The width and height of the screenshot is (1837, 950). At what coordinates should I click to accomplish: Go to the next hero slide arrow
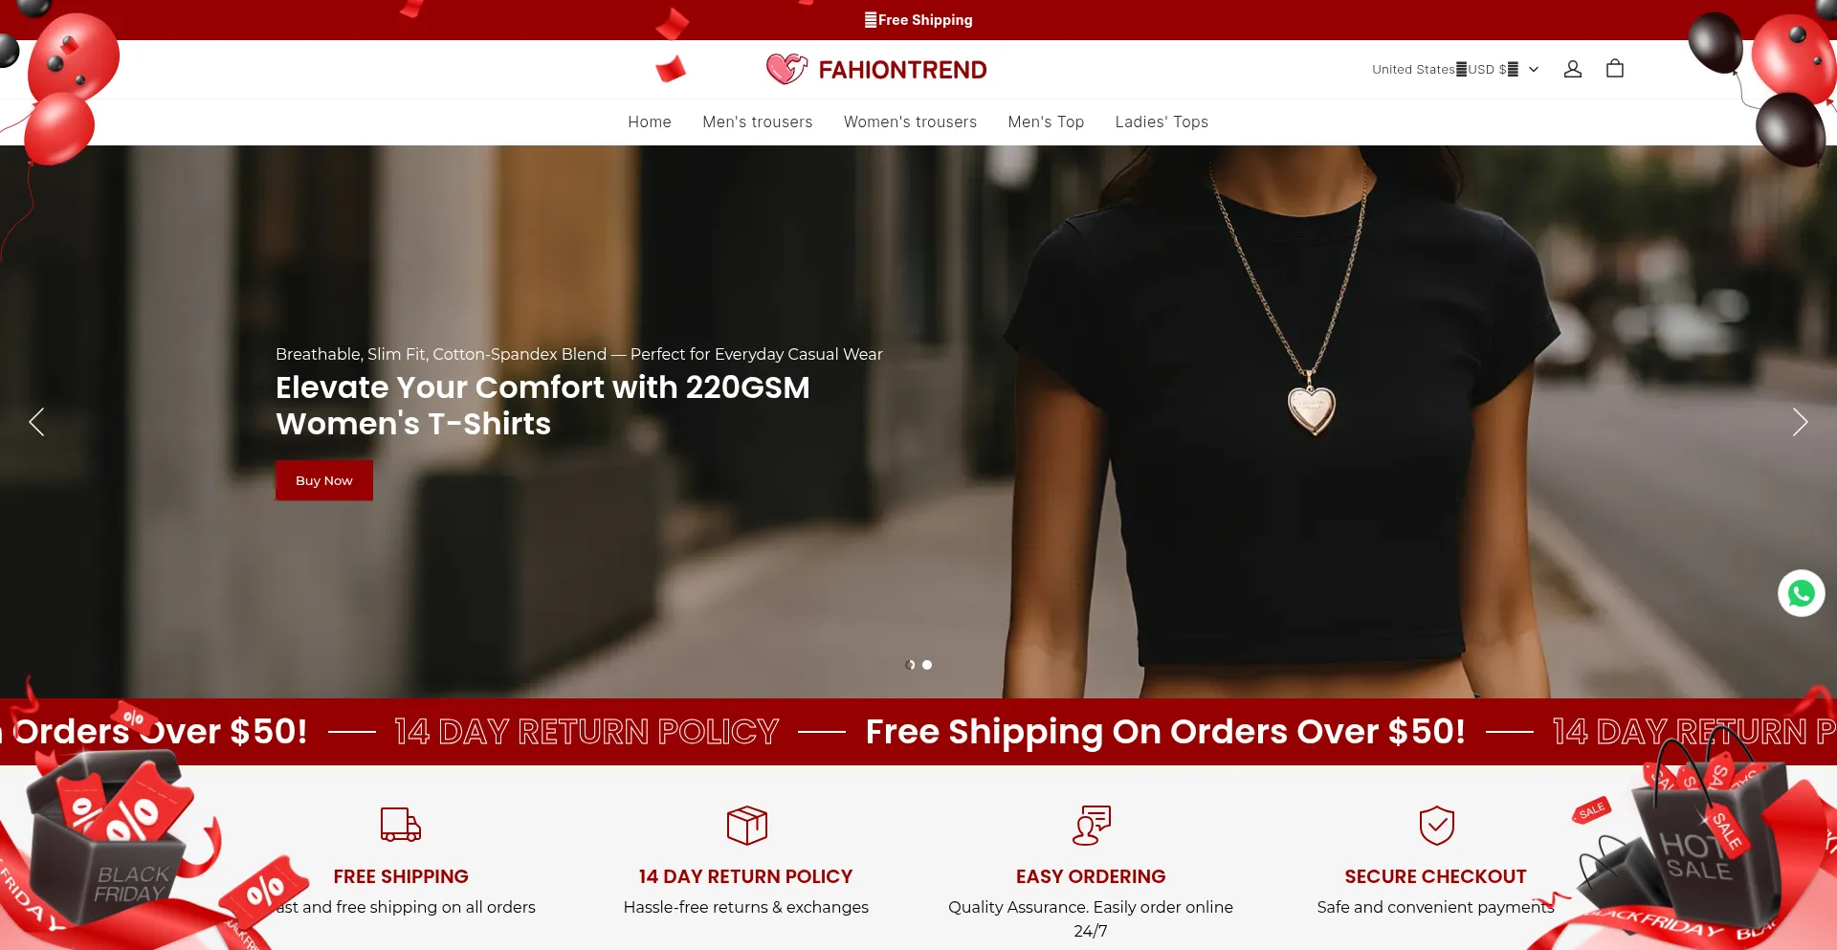tap(1800, 422)
